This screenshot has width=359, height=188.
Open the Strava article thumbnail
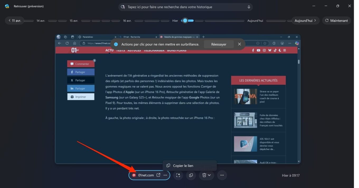(245, 97)
